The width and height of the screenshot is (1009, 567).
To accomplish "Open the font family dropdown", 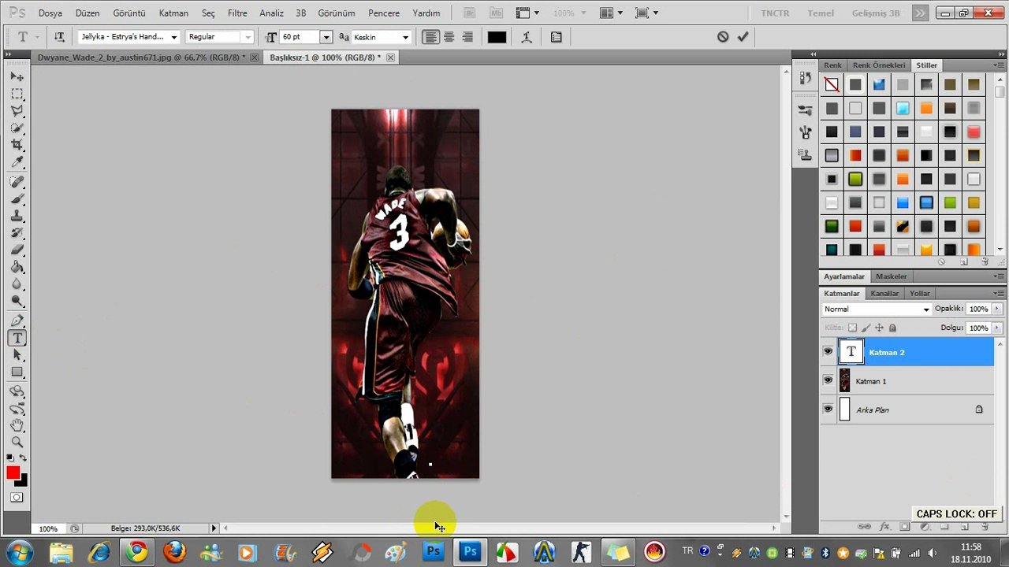I will [173, 37].
